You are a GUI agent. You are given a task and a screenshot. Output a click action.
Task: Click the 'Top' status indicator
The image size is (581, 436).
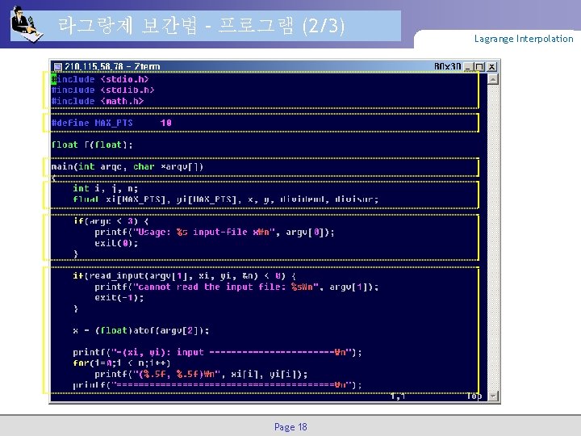click(x=474, y=396)
